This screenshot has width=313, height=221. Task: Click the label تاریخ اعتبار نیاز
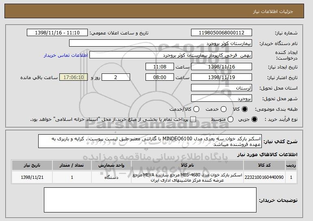282,77
